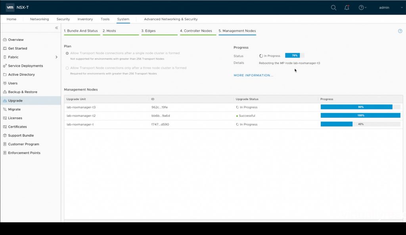This screenshot has height=235, width=406.
Task: Open Overview in the sidebar
Action: point(16,40)
